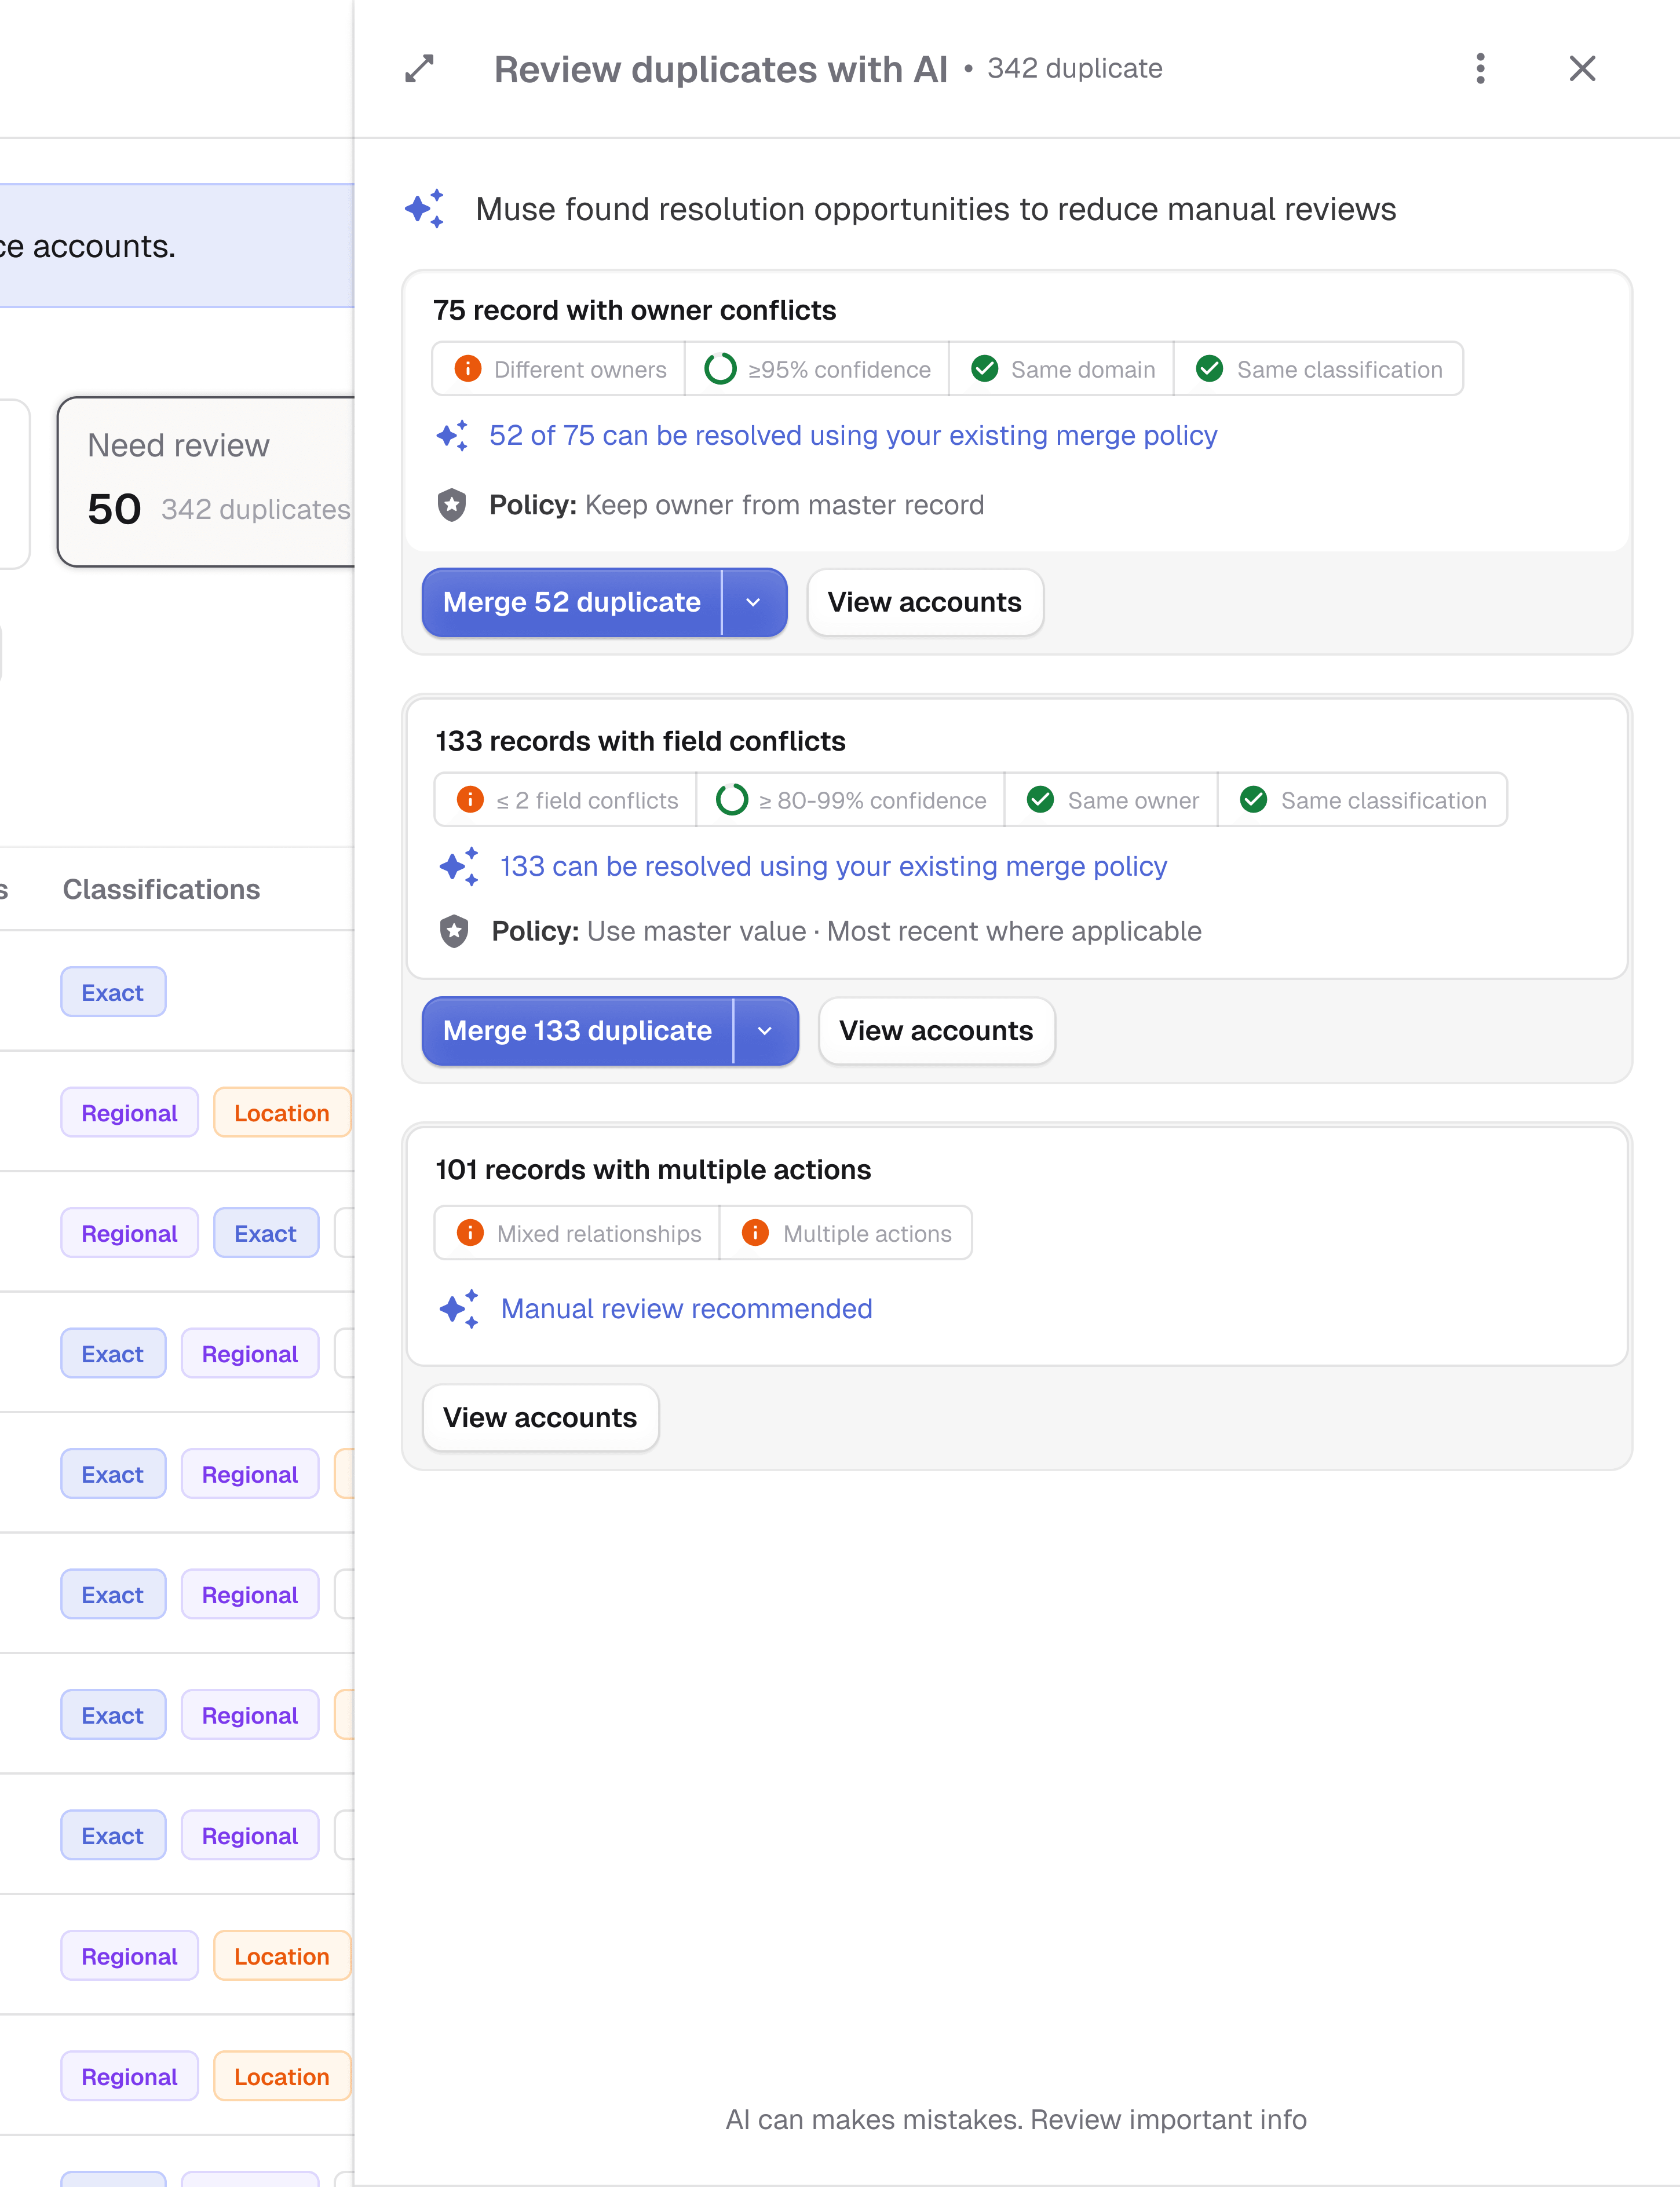Click the Mixed relationships chip
Viewport: 1680px width, 2187px height.
[x=577, y=1233]
